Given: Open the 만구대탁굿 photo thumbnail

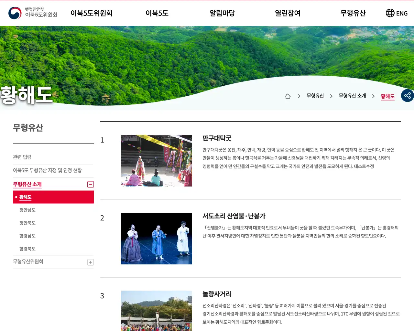Looking at the screenshot, I should 157,161.
